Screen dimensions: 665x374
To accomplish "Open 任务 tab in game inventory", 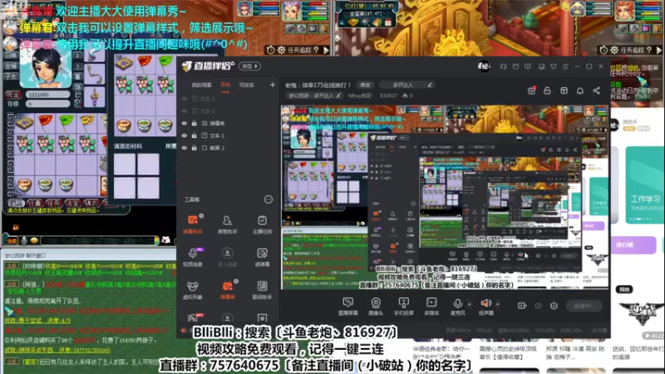I will 54,203.
